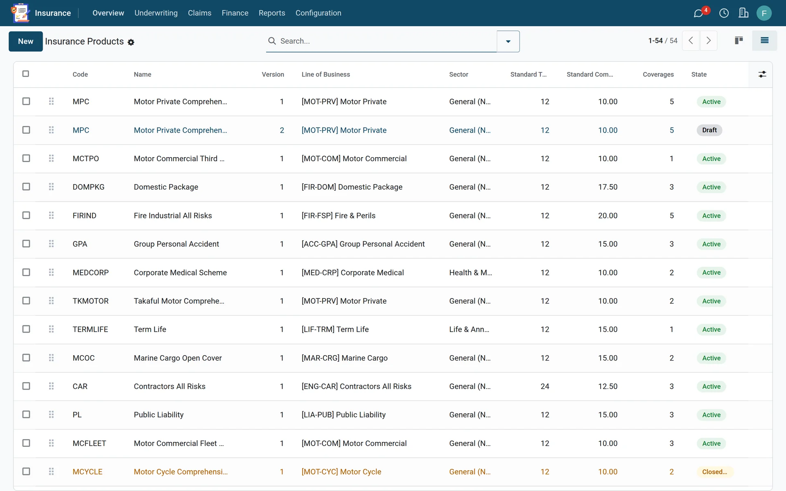The image size is (786, 491).
Task: Sort by the Version column header
Action: (273, 74)
